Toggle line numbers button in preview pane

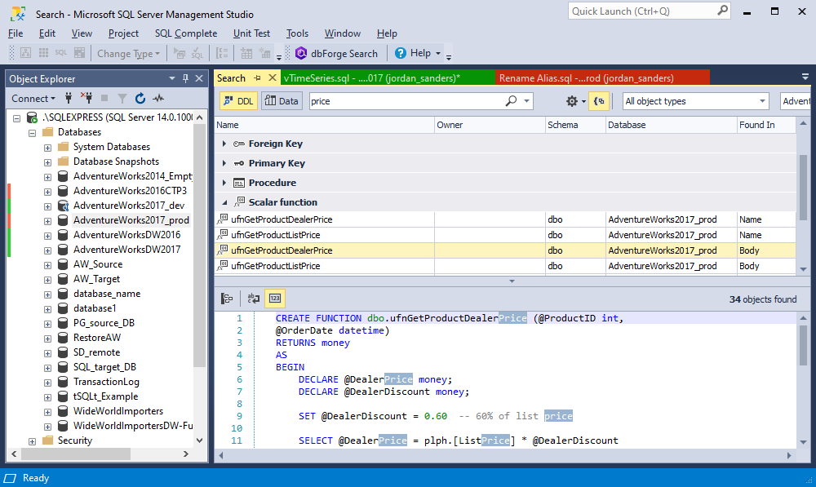click(x=275, y=299)
